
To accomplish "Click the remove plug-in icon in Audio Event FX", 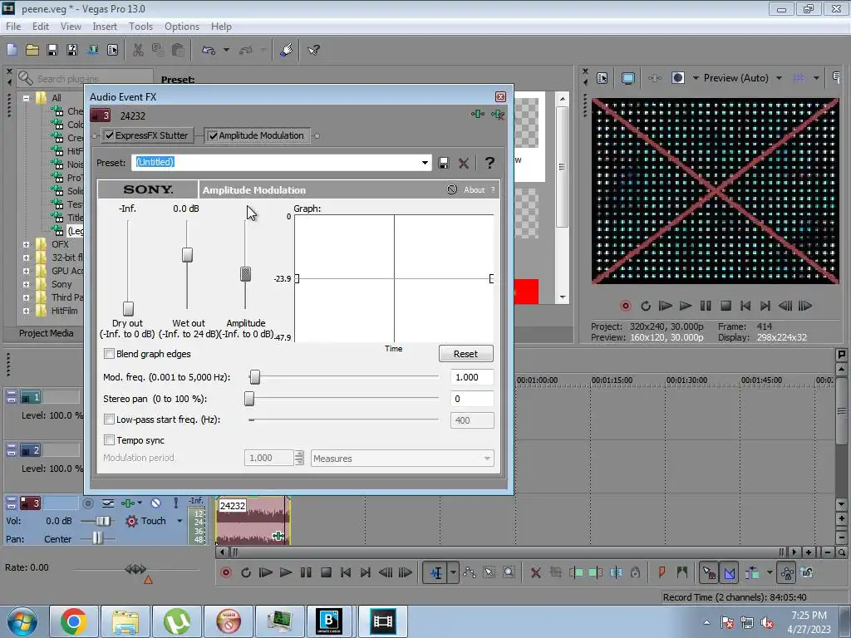I will [x=497, y=115].
